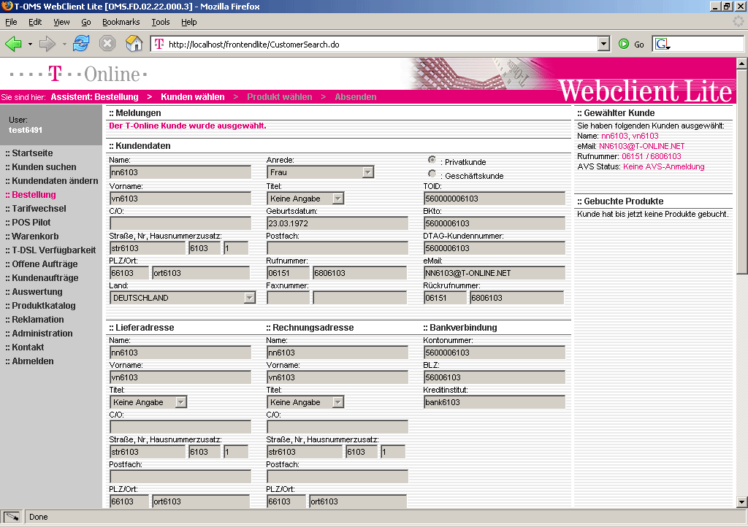Open the Bookmarks menu
The image size is (748, 527).
click(x=121, y=23)
